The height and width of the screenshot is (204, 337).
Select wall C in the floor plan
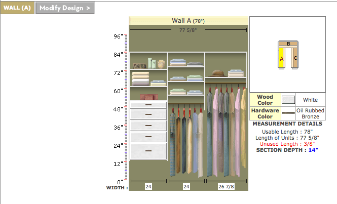point(295,58)
